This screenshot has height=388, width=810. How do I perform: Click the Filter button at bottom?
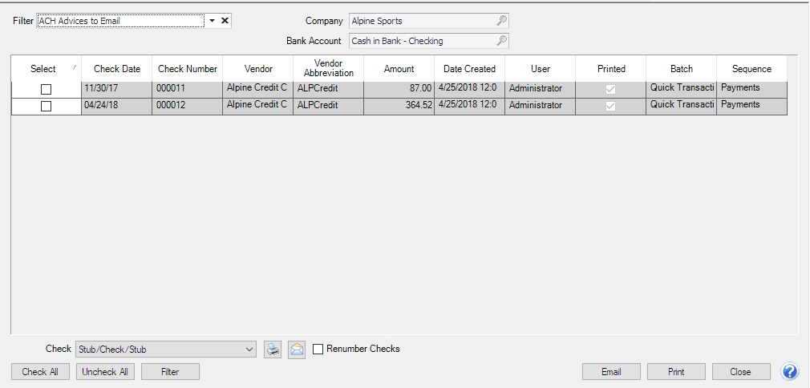click(170, 372)
